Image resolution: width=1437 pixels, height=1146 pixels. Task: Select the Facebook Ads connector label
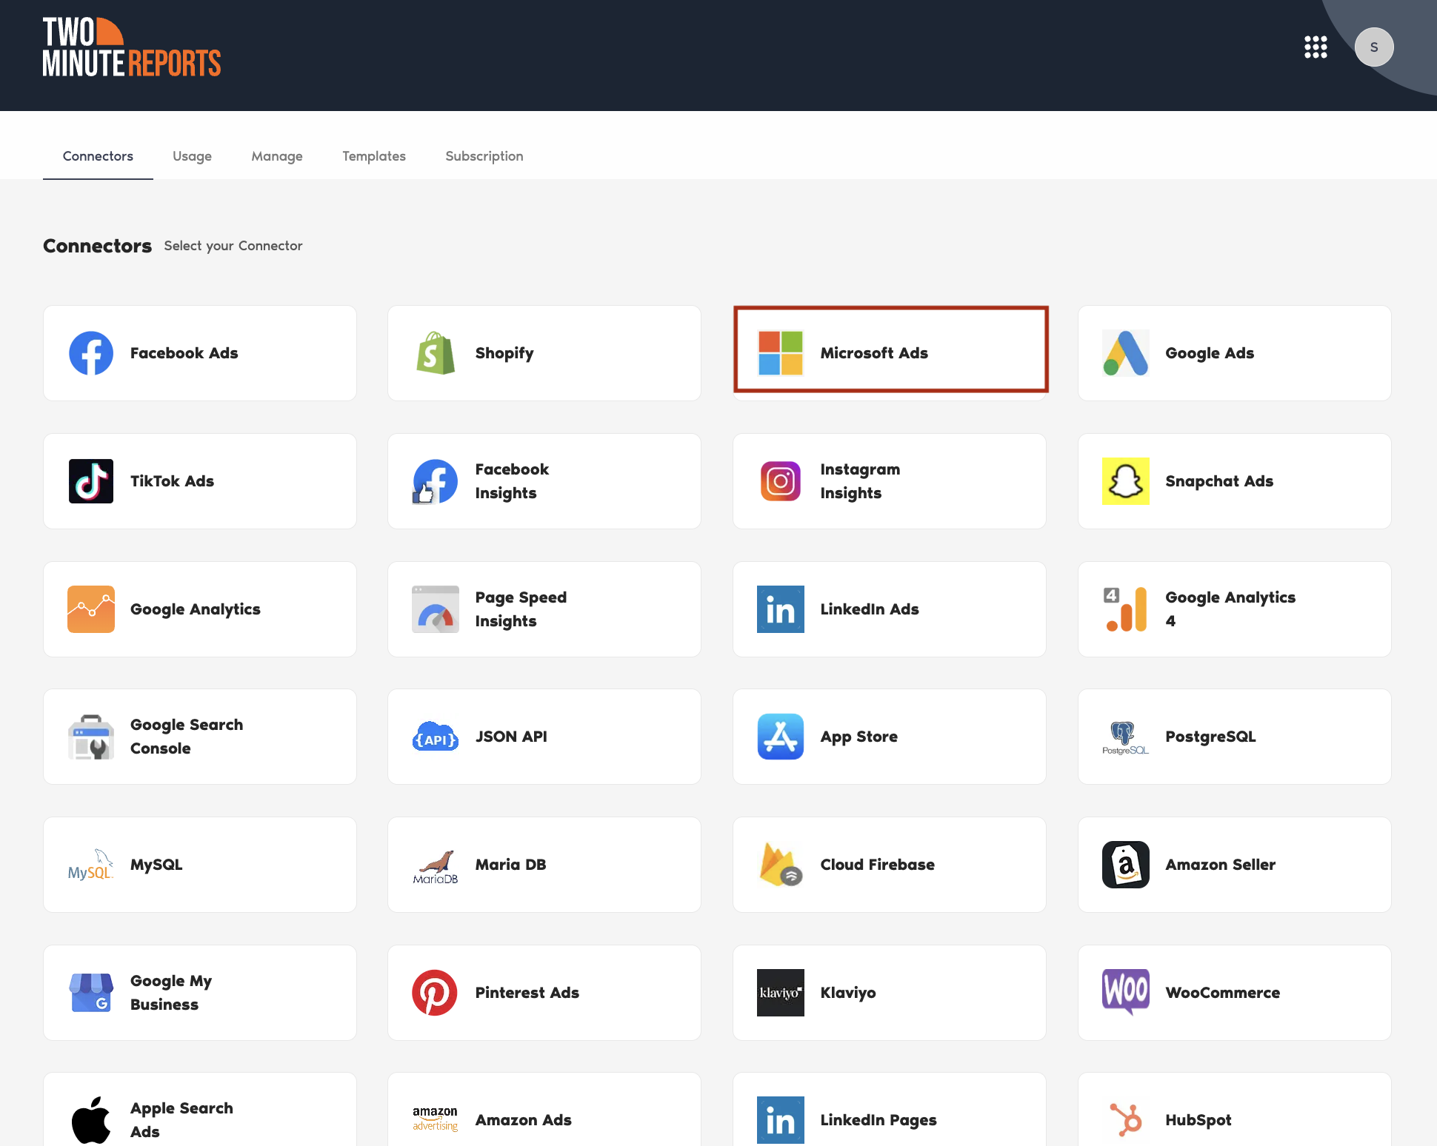click(184, 353)
